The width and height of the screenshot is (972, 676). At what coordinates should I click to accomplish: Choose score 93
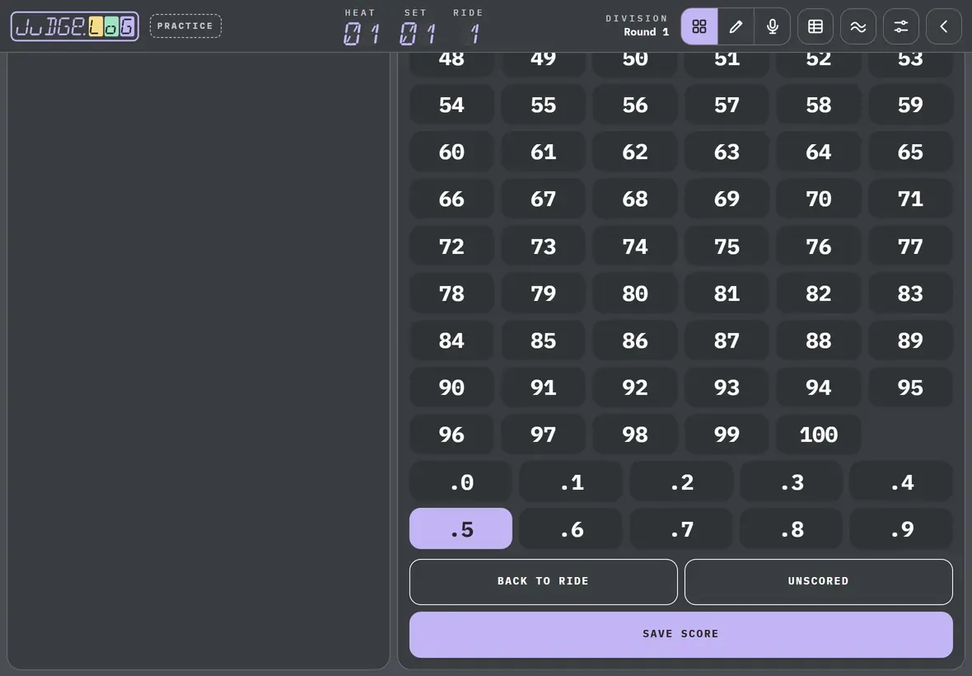(x=727, y=387)
